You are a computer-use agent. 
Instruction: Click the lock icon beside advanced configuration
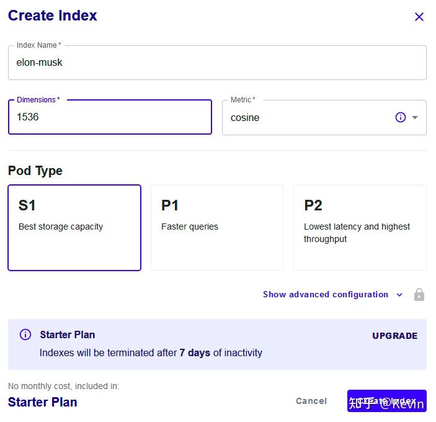coord(419,295)
